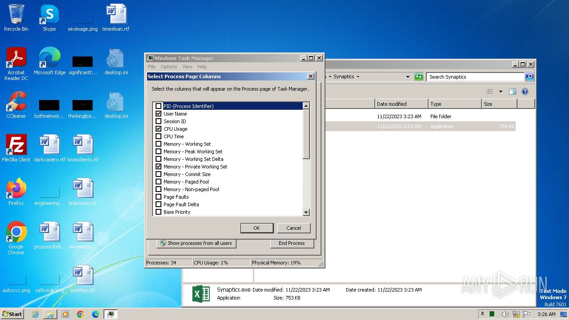569x320 pixels.
Task: Sort by Type column header in Explorer
Action: 455,104
